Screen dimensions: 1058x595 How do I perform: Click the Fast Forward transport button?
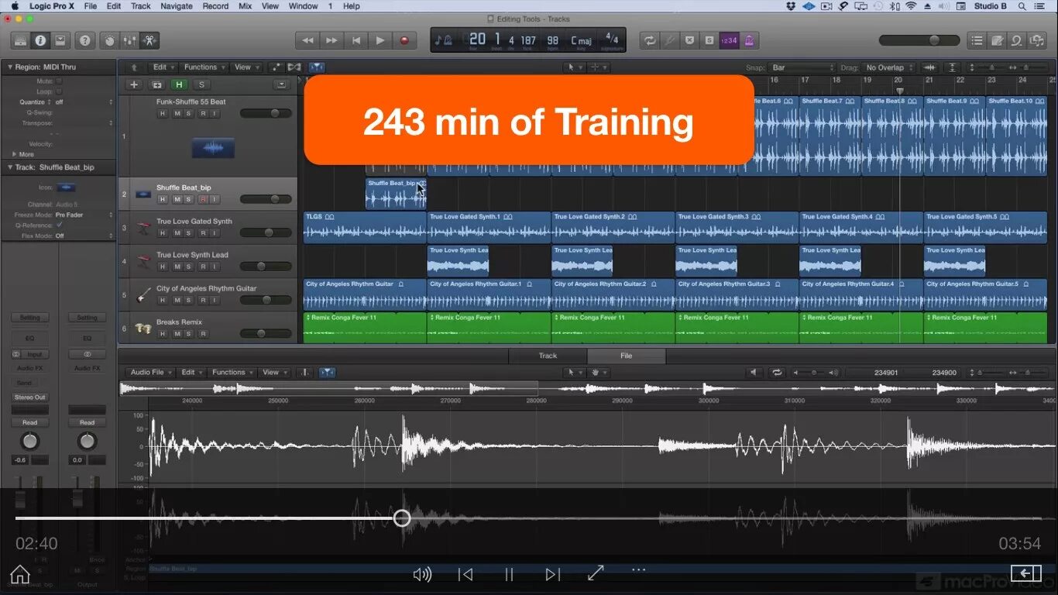click(x=331, y=40)
